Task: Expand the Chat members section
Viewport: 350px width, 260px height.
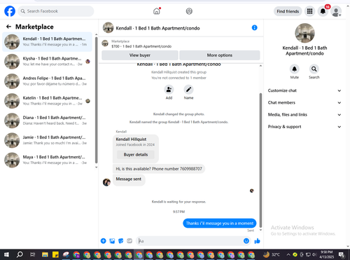Action: [x=304, y=102]
